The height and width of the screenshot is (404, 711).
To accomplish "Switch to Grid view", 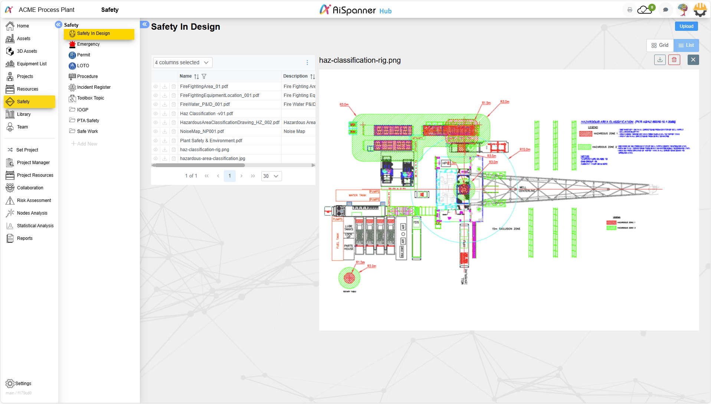I will pyautogui.click(x=660, y=45).
